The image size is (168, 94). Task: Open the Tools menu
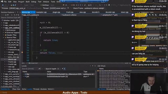(x=53, y=2)
